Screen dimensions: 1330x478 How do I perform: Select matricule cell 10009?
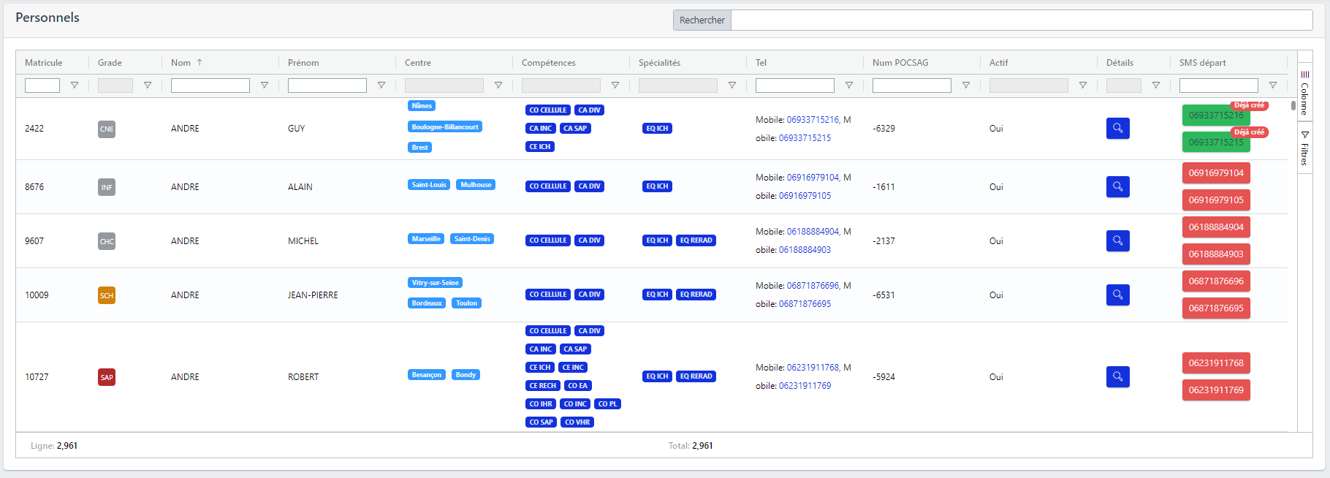point(37,295)
